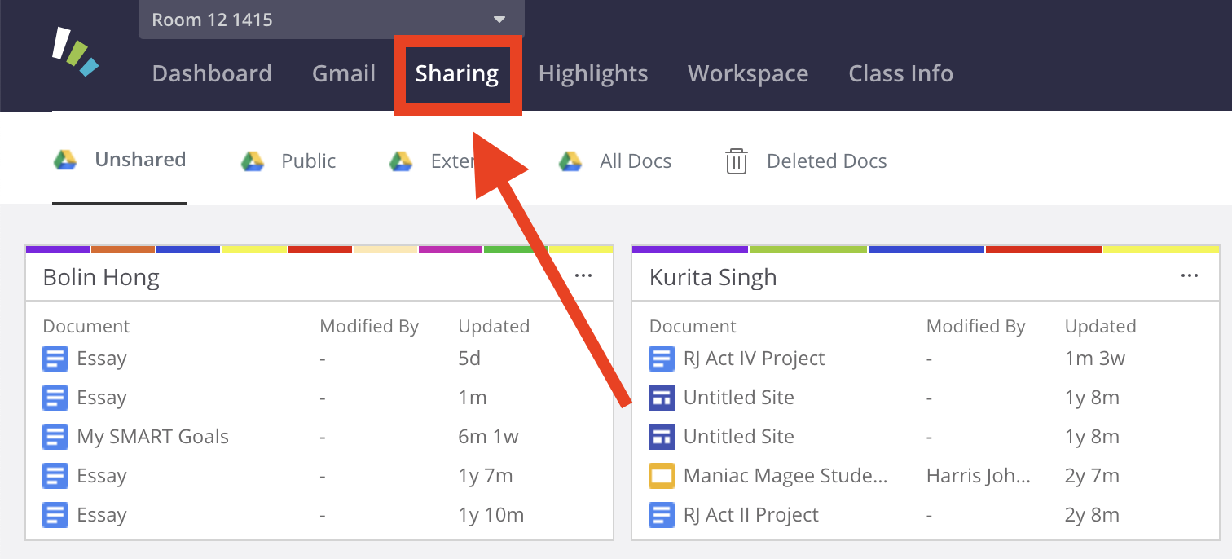The image size is (1232, 559).
Task: Click the doc icon of Essay updated 1y 7m
Action: pos(55,476)
